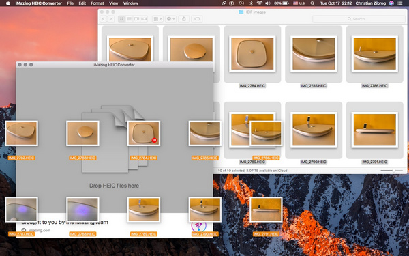Click the battery status indicator
This screenshot has height=256, width=409.
point(282,3)
